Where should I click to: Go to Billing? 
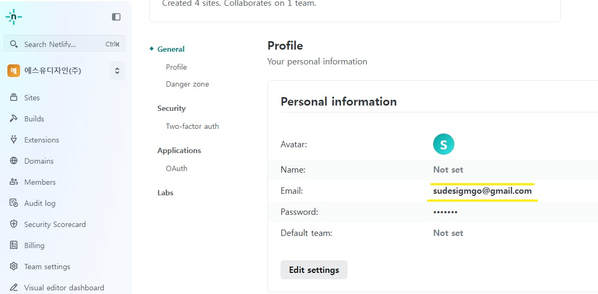pyautogui.click(x=34, y=245)
